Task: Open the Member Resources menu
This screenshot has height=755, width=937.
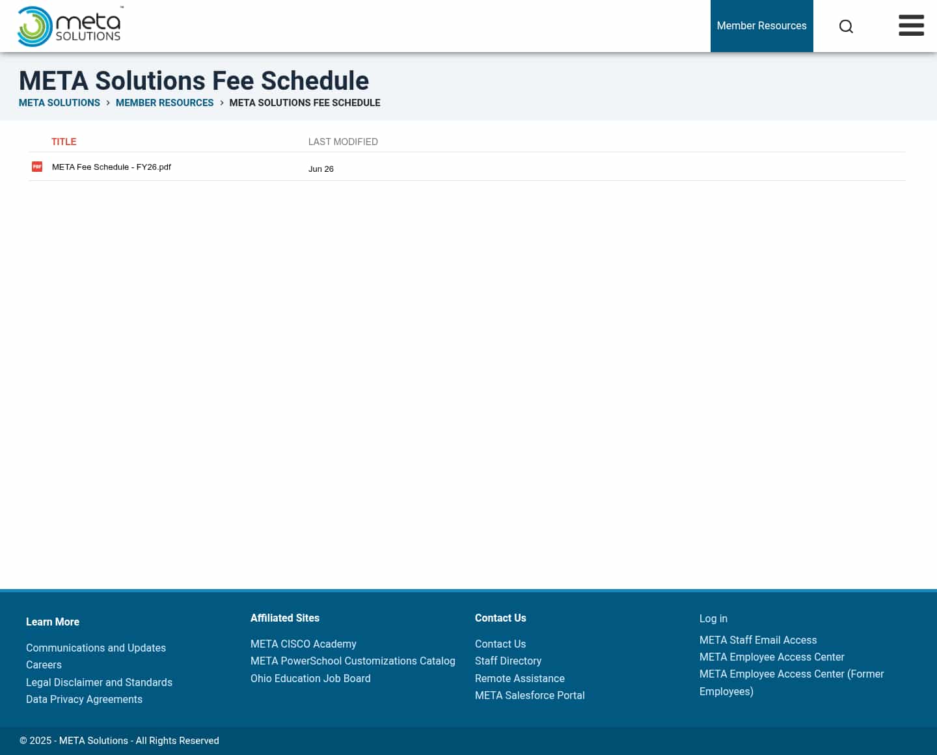Action: pyautogui.click(x=761, y=26)
